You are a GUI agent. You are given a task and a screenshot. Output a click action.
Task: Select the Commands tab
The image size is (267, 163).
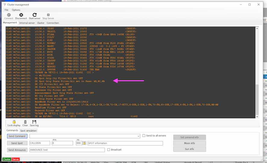point(12,130)
